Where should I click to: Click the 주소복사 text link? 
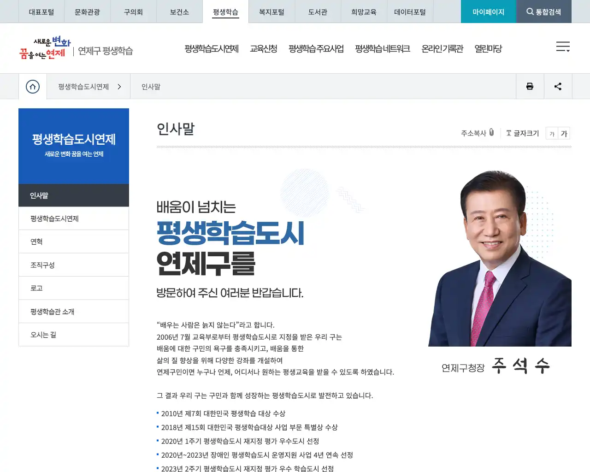[473, 133]
